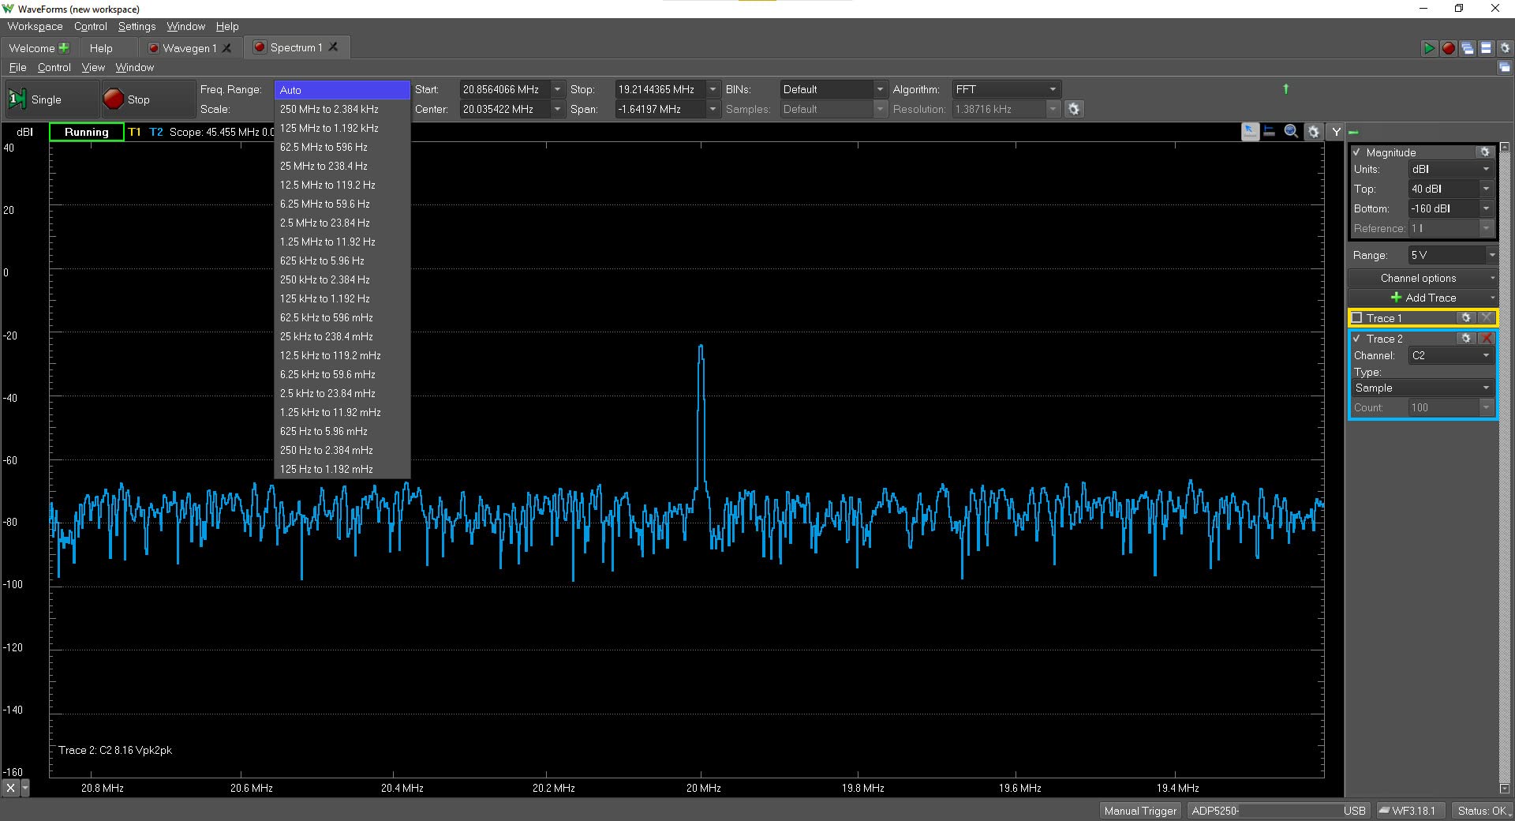Click the Single acquisition button
The width and height of the screenshot is (1515, 821).
pyautogui.click(x=51, y=99)
